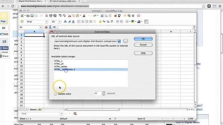Screen dimensions: 223x125
Task: Click the Tweet button on webpage
Action: [x=4, y=34]
